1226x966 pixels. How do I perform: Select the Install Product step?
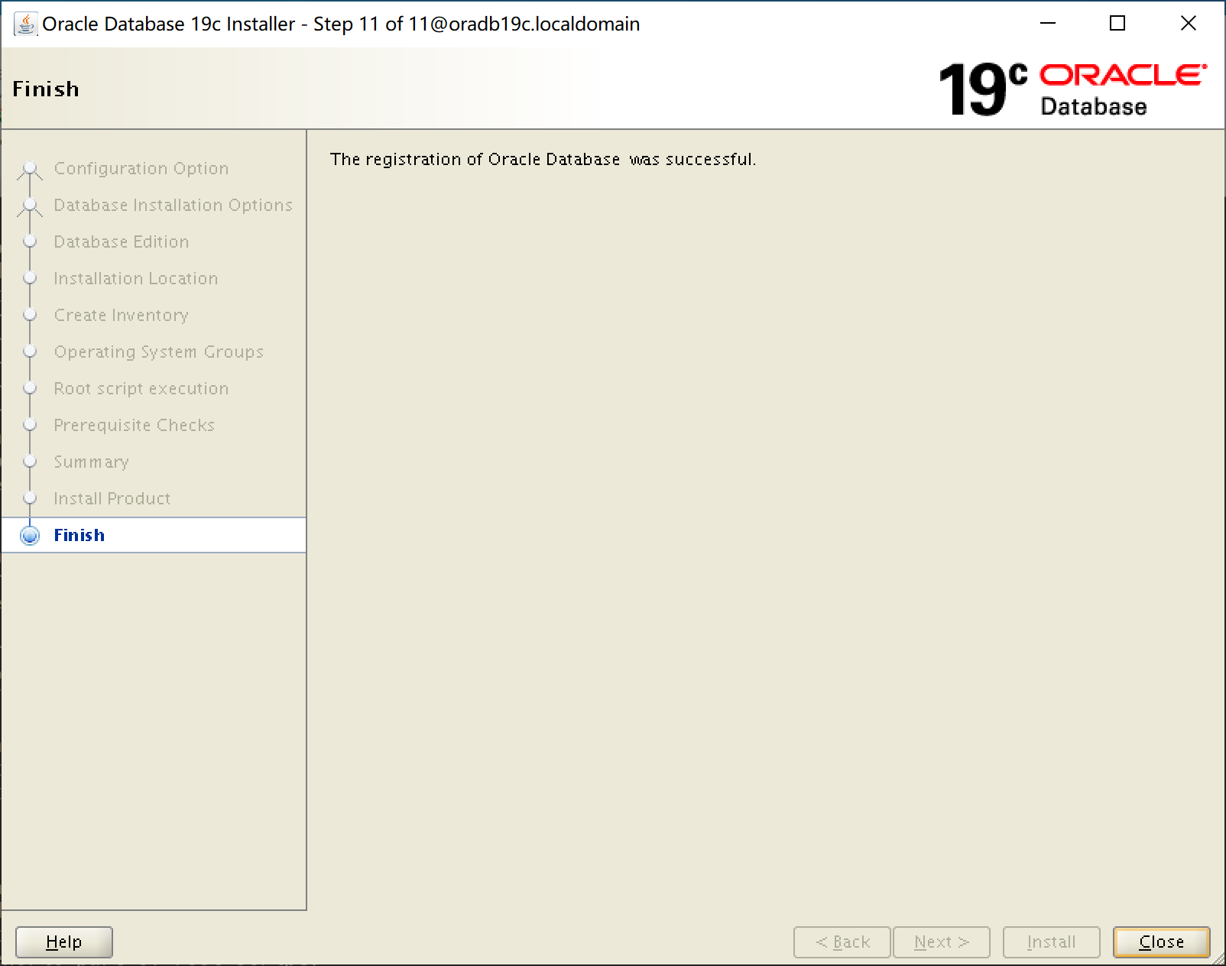coord(112,498)
